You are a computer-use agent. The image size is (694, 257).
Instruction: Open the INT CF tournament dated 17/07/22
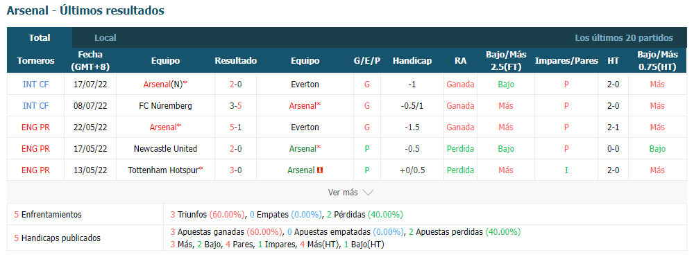[x=36, y=85]
